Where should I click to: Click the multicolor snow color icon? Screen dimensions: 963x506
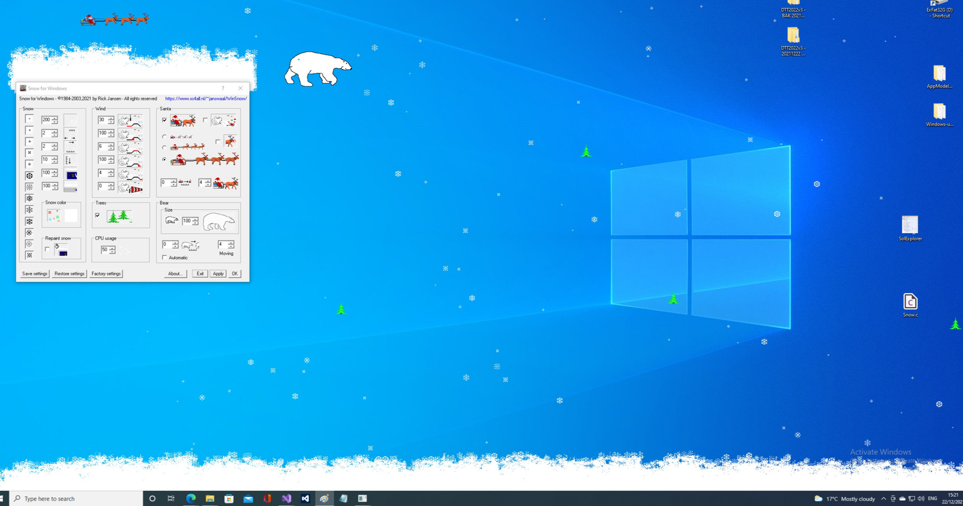[x=54, y=216]
